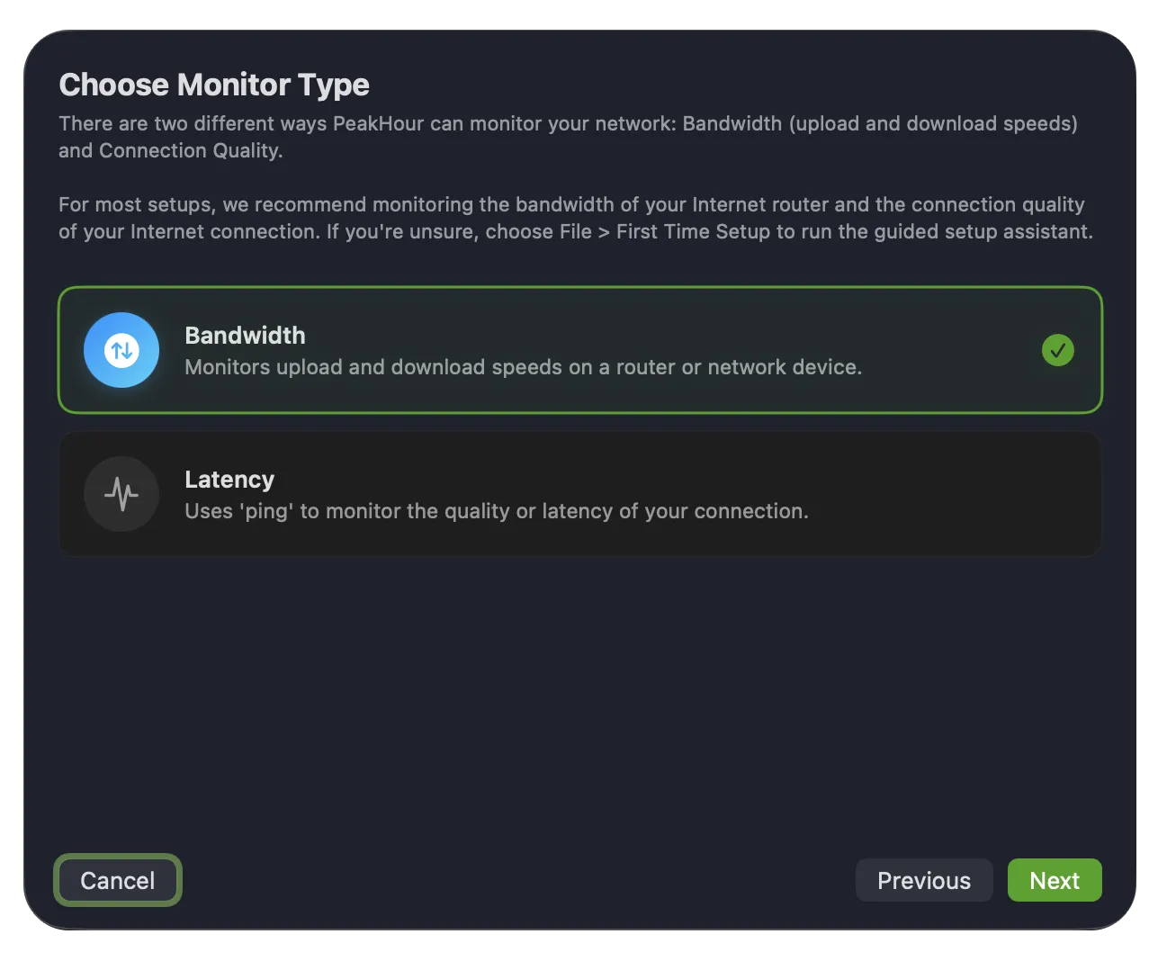Cancel the monitor setup dialog
Screen dimensions: 1158x961
[x=118, y=880]
